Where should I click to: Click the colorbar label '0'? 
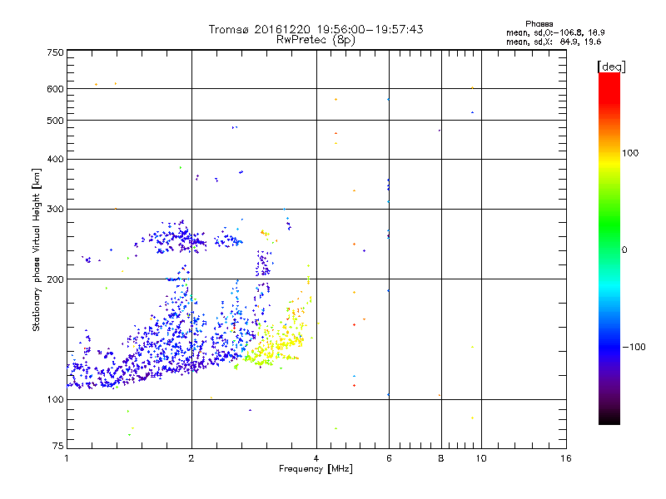point(624,250)
